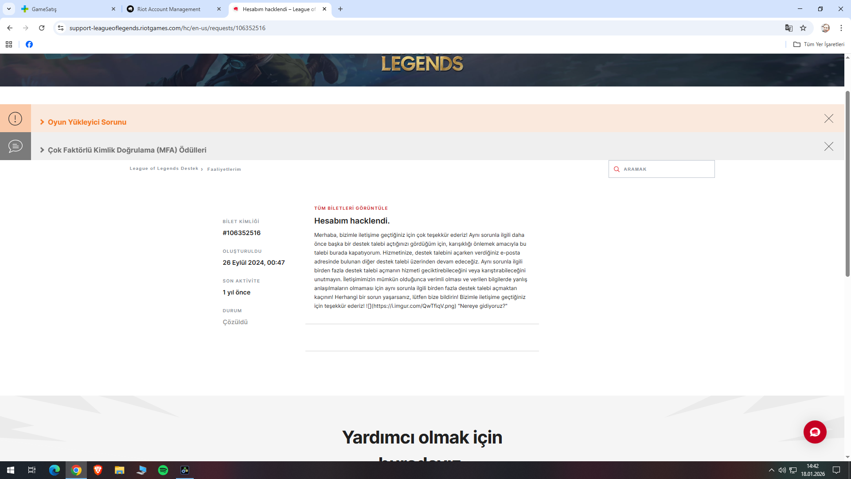This screenshot has width=851, height=479.
Task: Click the page vertical scrollbar thumb
Action: tap(847, 184)
